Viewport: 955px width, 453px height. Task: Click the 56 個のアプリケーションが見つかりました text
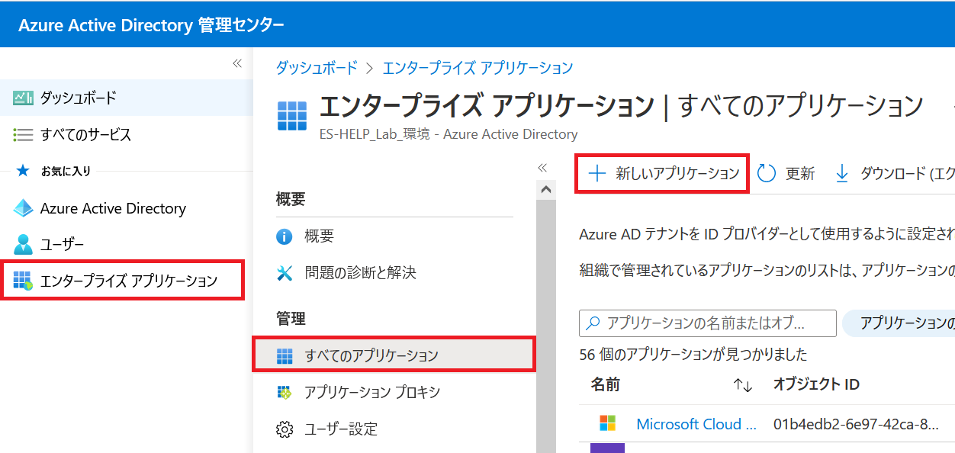click(x=693, y=355)
